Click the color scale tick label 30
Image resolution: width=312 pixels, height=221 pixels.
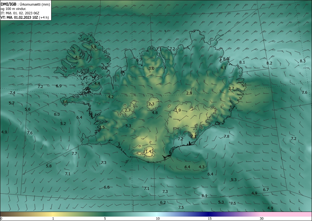pyautogui.click(x=261, y=219)
